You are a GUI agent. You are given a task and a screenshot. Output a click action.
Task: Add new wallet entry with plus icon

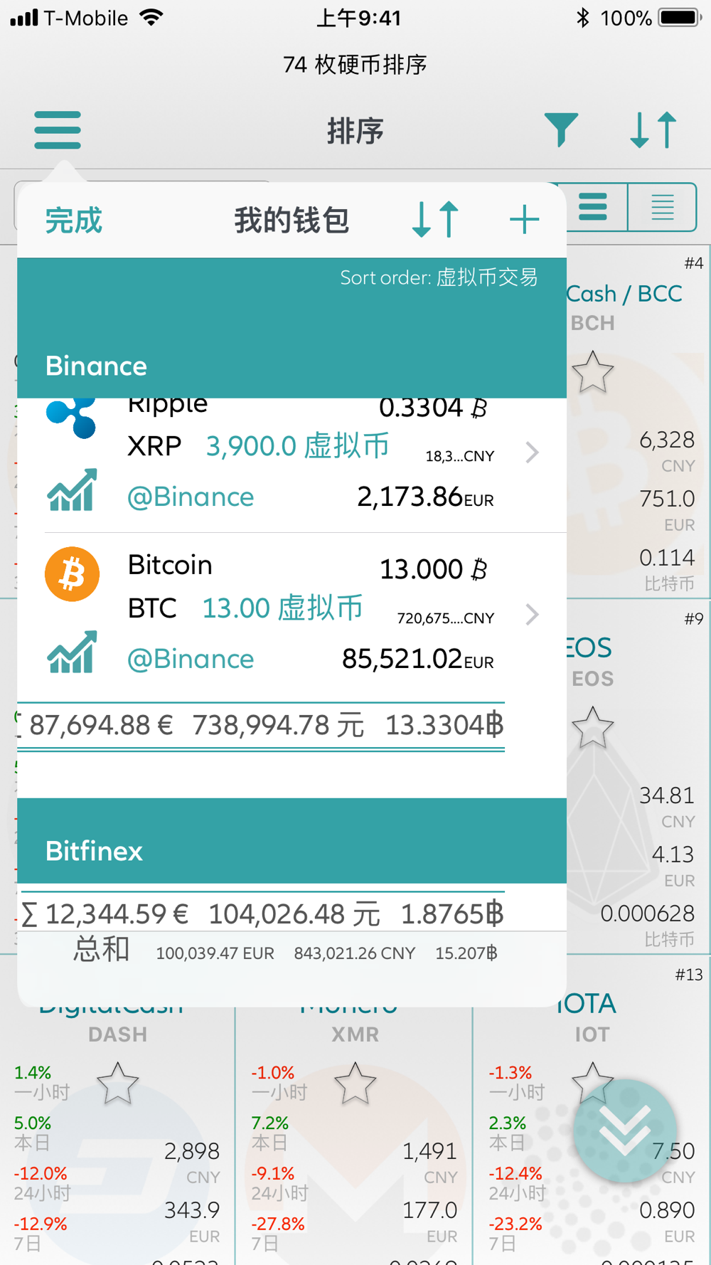pos(524,219)
